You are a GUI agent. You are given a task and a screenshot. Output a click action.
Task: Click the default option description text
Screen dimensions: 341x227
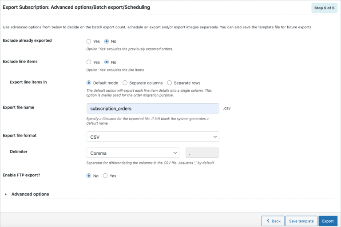tap(149, 93)
